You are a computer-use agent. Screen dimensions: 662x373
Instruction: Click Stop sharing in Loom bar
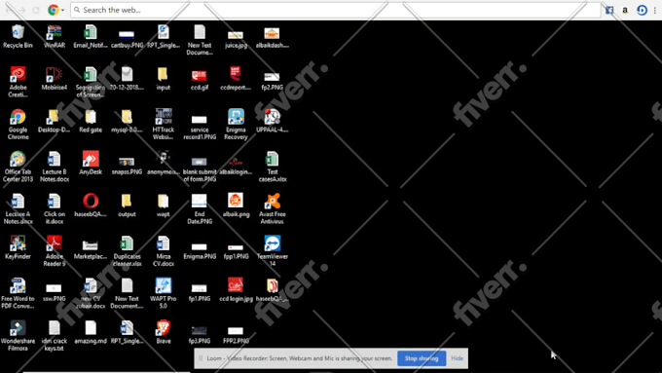pos(422,358)
